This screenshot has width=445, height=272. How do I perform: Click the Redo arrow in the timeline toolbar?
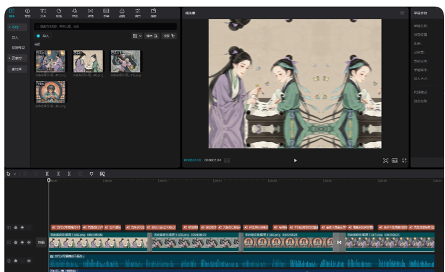[36, 174]
